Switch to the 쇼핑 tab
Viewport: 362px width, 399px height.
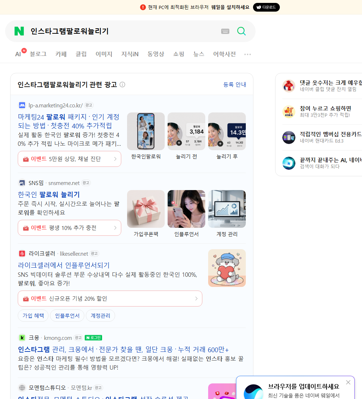point(178,54)
